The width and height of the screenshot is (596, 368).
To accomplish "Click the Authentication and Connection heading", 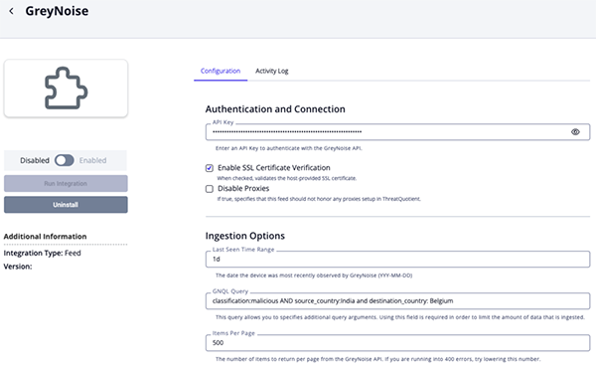I will [275, 109].
